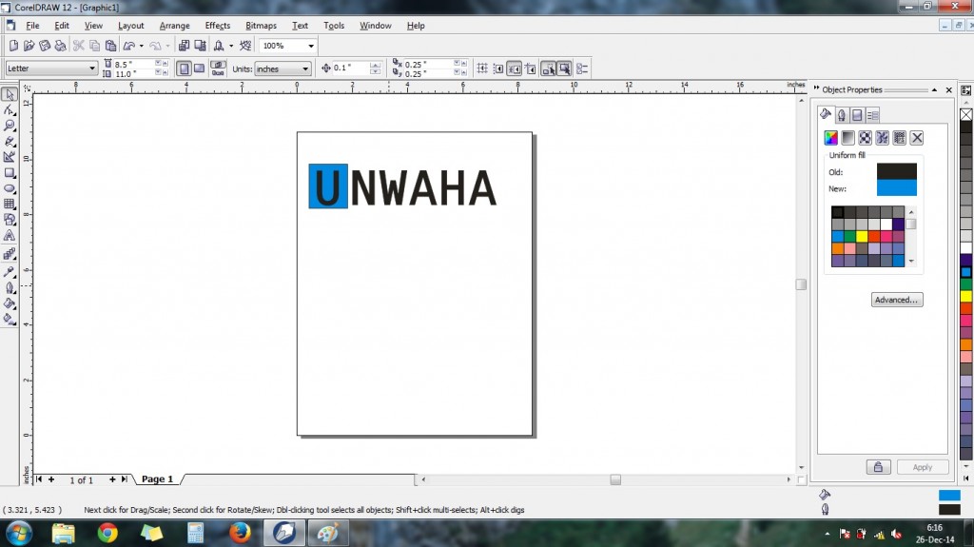
Task: Choose PostScript fill type icon
Action: point(900,138)
